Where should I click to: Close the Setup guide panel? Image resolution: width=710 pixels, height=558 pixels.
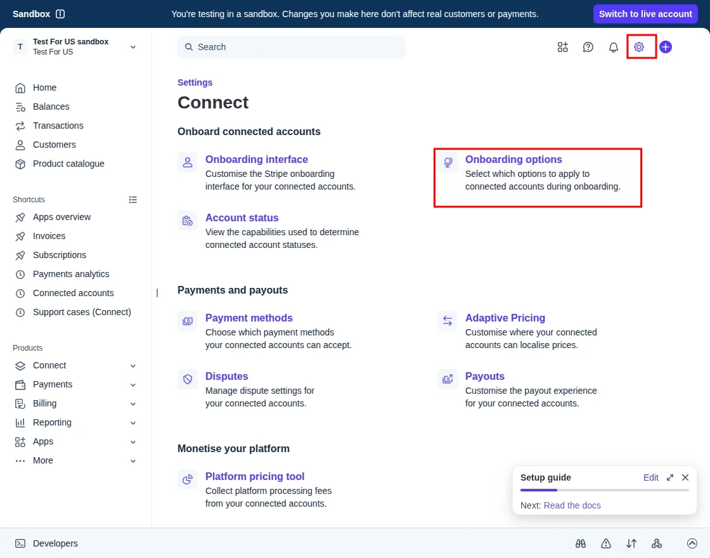click(x=685, y=477)
